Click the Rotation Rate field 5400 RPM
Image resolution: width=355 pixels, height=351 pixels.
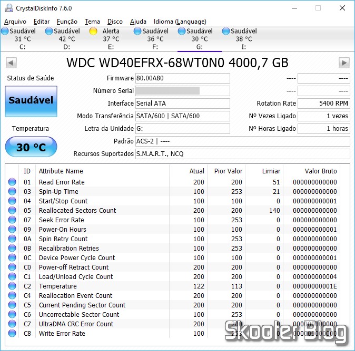[324, 104]
